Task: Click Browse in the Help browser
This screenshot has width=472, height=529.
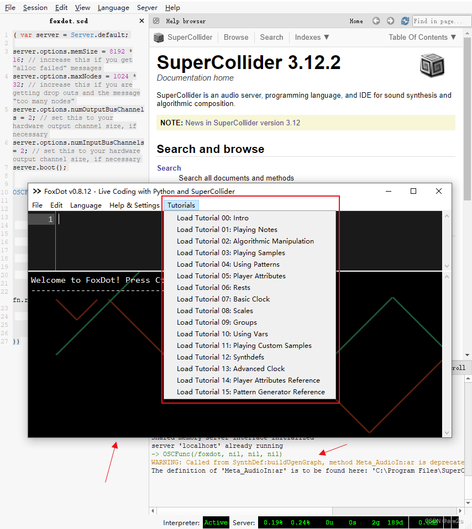Action: (236, 37)
